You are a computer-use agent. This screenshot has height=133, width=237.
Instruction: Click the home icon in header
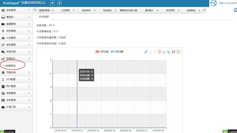coord(52,3)
